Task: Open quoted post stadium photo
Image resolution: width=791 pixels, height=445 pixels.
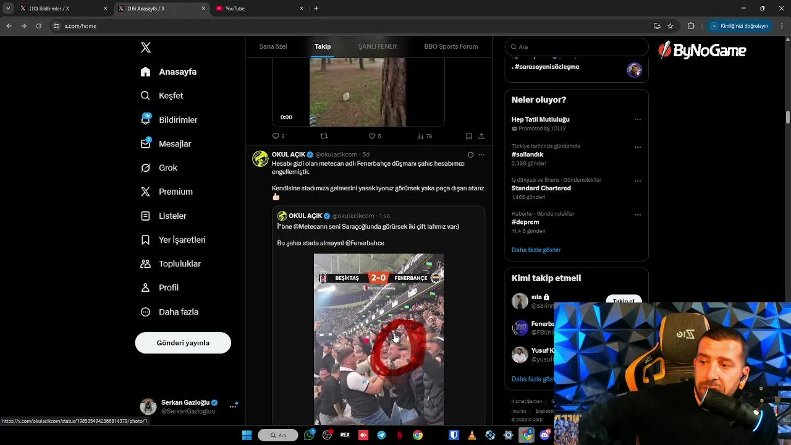Action: click(x=379, y=339)
